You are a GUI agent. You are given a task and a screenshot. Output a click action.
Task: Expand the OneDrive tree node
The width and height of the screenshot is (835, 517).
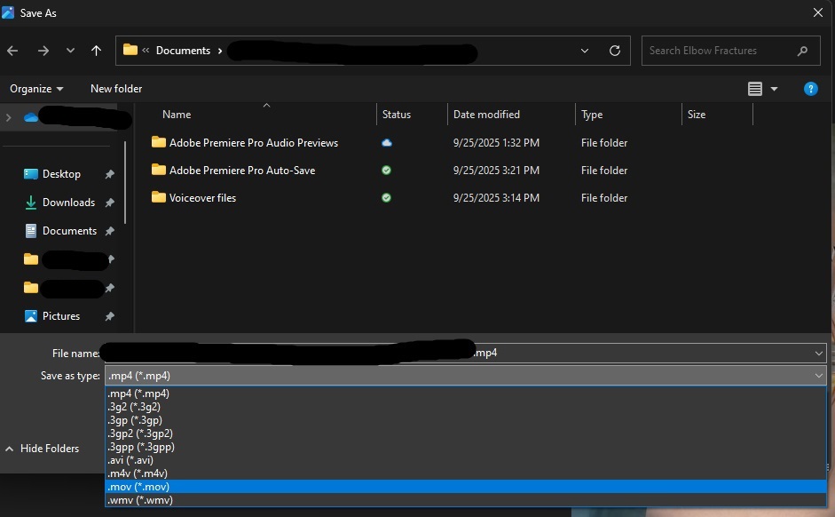9,117
